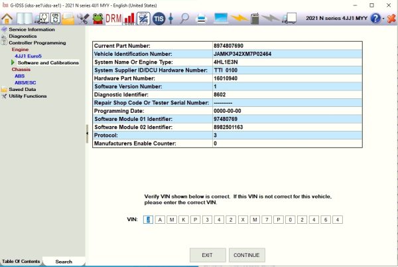Click VIN box containing letter X
Screen dimensions: 398x267
[x=243, y=219]
